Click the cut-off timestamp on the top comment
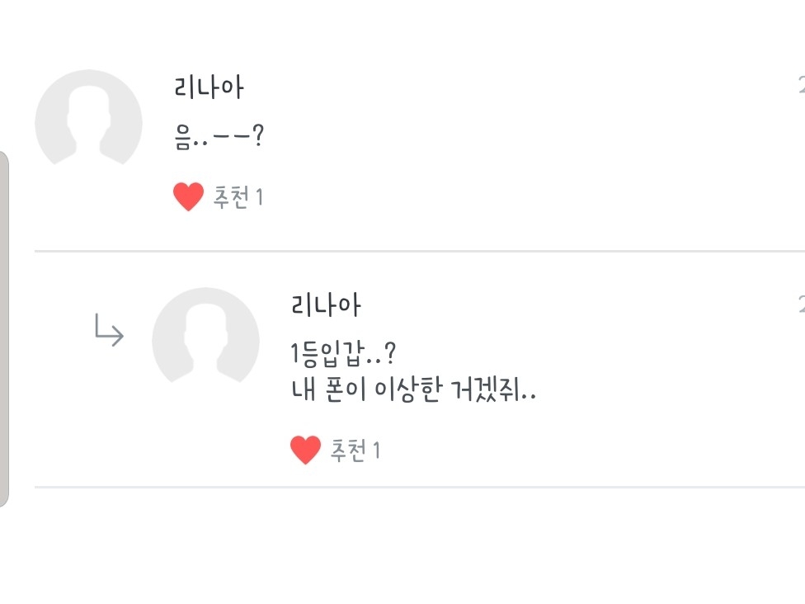Image resolution: width=805 pixels, height=604 pixels. (800, 85)
